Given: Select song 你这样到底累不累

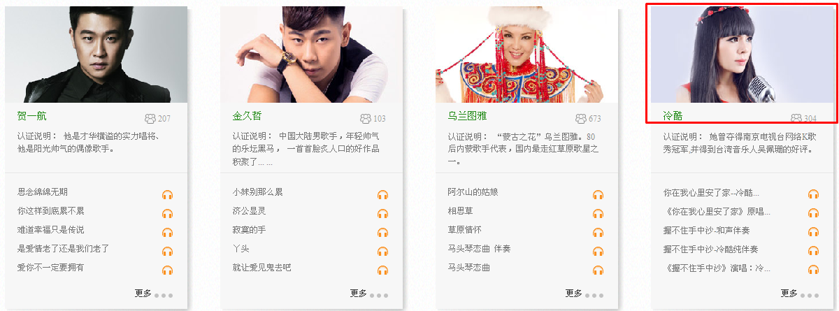Looking at the screenshot, I should coord(51,211).
